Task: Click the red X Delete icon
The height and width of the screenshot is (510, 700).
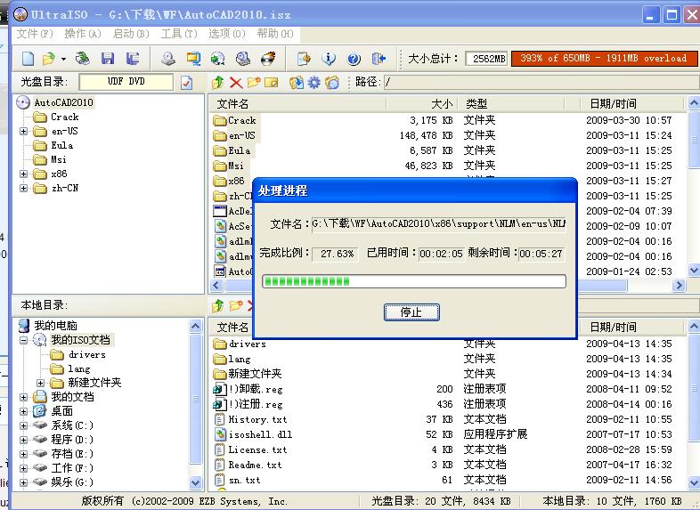Action: pos(236,83)
